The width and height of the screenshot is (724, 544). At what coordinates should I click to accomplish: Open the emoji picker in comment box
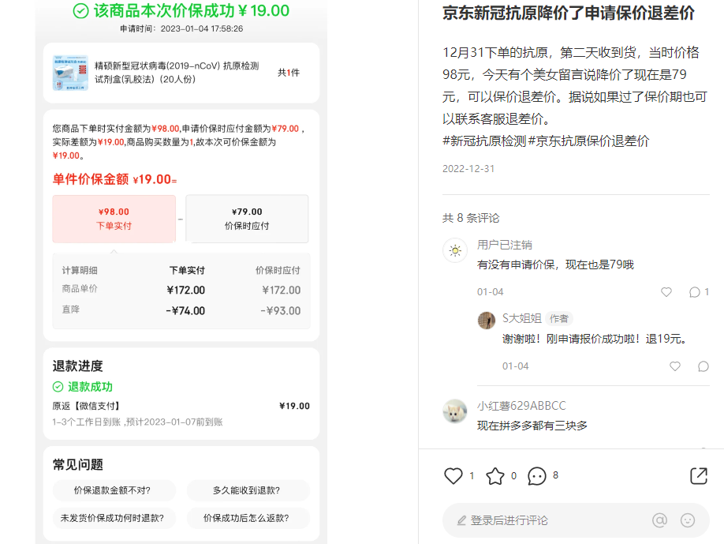pyautogui.click(x=688, y=520)
